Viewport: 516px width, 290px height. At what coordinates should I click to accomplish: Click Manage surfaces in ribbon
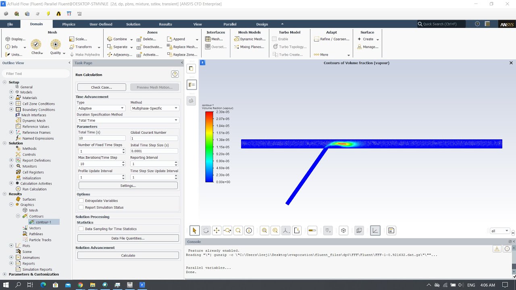point(368,47)
